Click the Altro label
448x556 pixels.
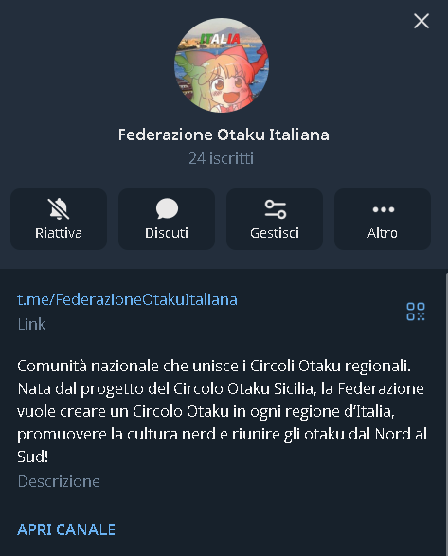(383, 233)
